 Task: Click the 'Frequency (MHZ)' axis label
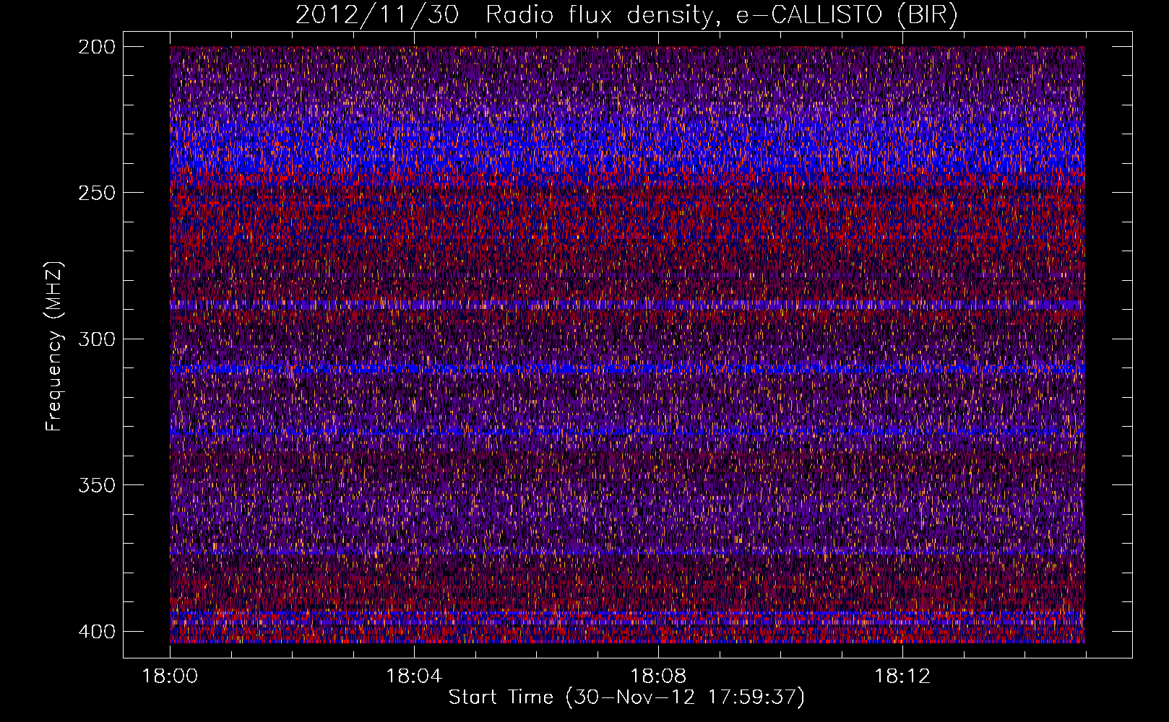click(54, 346)
